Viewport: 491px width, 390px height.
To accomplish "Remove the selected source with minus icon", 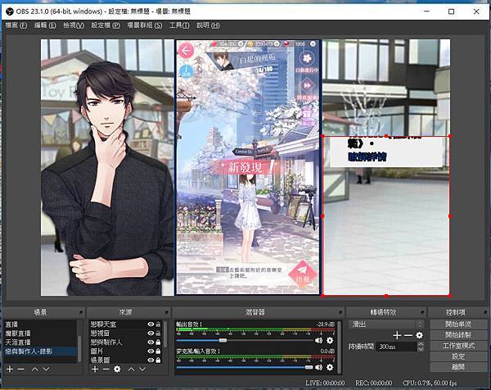I will (106, 370).
